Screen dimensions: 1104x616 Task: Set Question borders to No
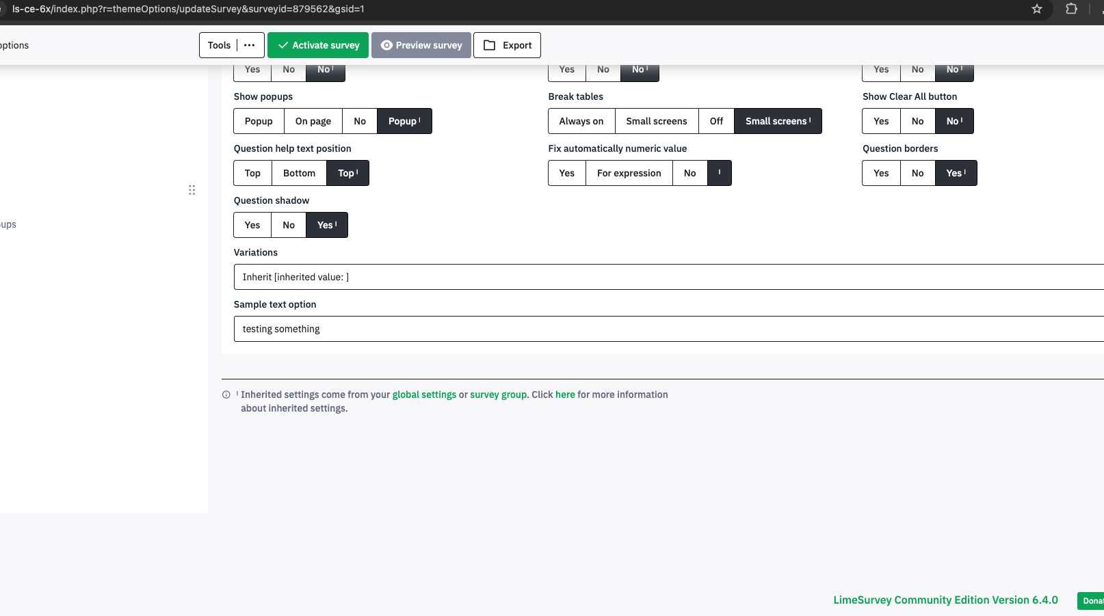[x=917, y=173]
